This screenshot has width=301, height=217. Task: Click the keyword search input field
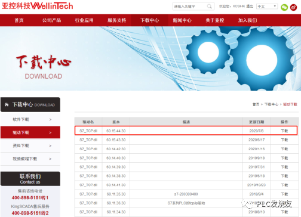(190, 7)
